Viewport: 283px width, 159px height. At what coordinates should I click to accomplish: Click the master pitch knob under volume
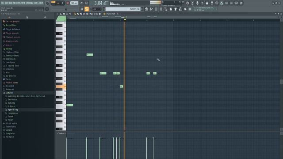click(47, 9)
